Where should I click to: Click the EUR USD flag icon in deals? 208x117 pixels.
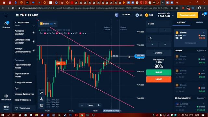(177, 104)
